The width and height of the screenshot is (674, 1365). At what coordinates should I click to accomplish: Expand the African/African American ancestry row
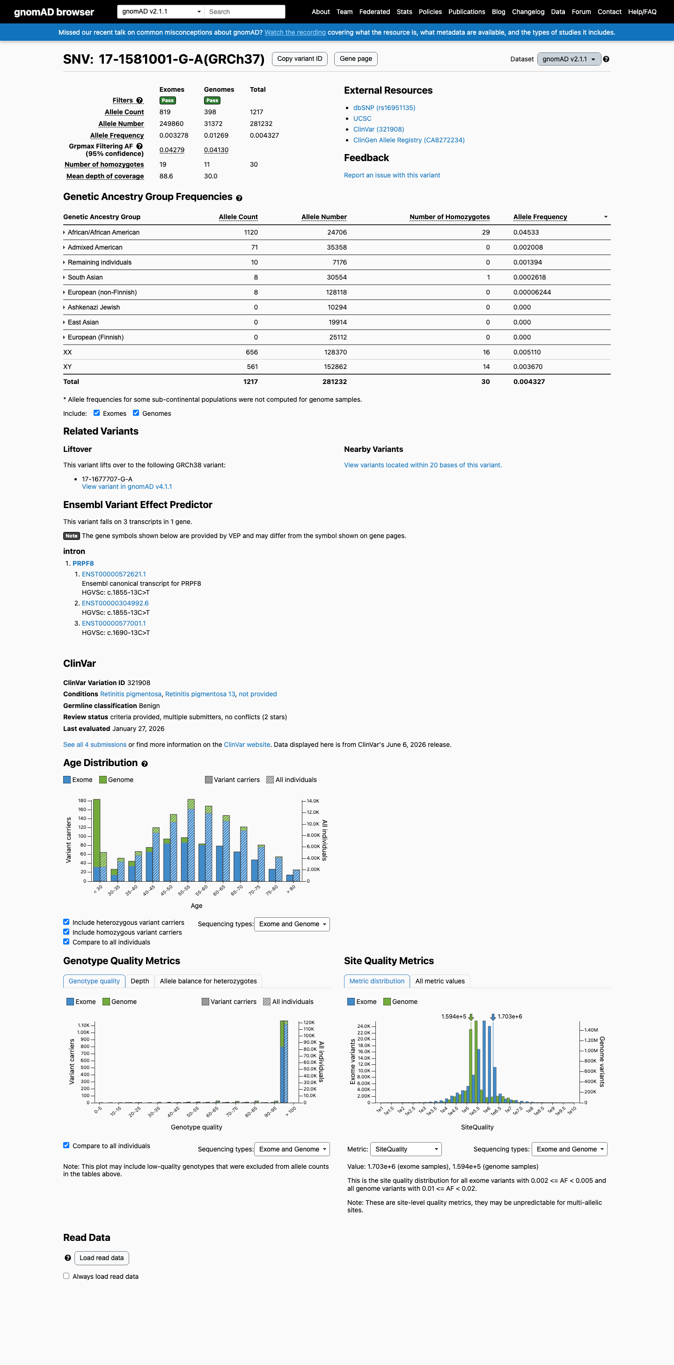(102, 233)
